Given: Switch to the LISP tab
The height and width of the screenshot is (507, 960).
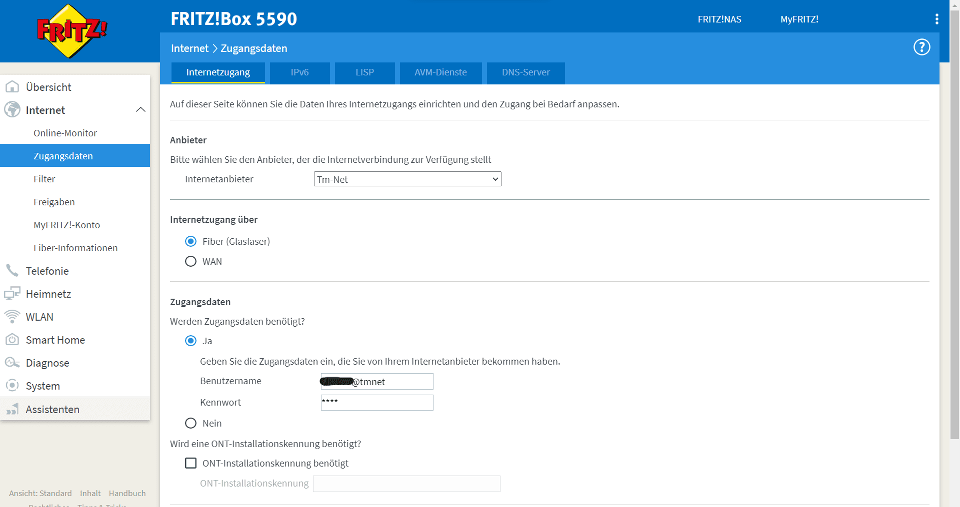Looking at the screenshot, I should point(364,72).
